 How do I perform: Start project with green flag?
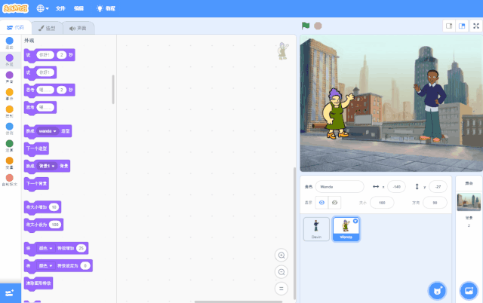tap(306, 26)
